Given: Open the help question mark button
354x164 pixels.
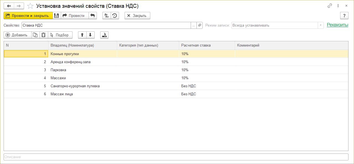Looking at the screenshot, I should (344, 16).
